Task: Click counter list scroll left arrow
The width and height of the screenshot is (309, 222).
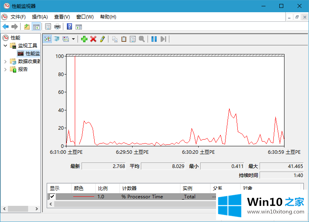Action: [51, 204]
